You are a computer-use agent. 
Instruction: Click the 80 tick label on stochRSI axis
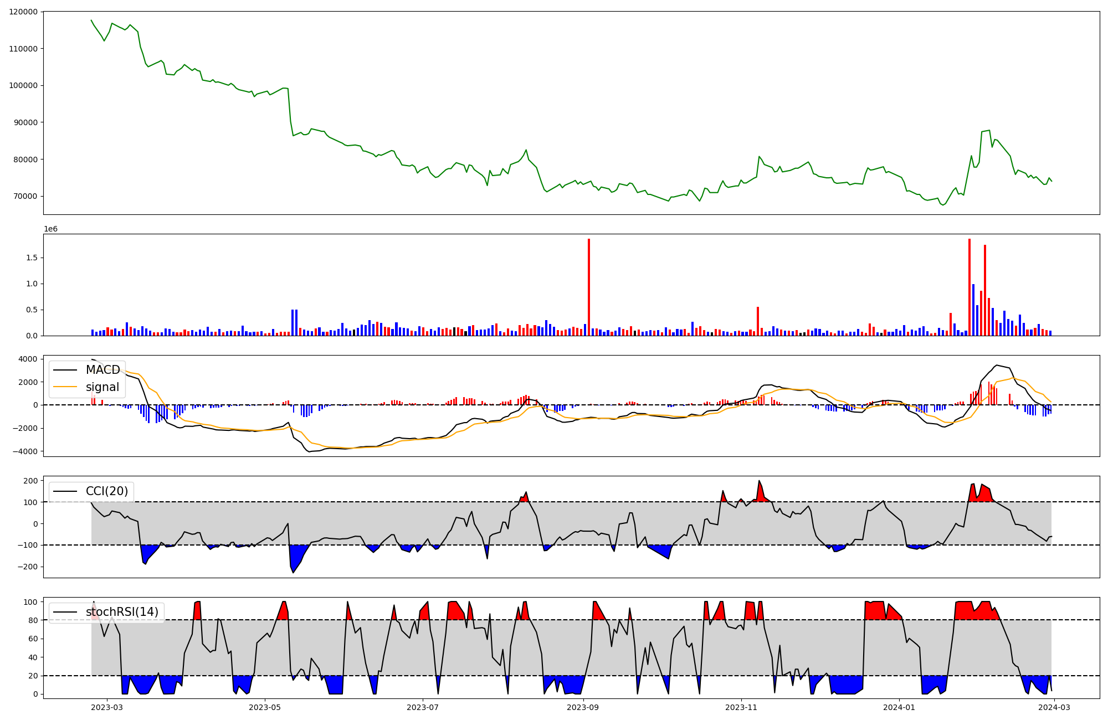[33, 620]
